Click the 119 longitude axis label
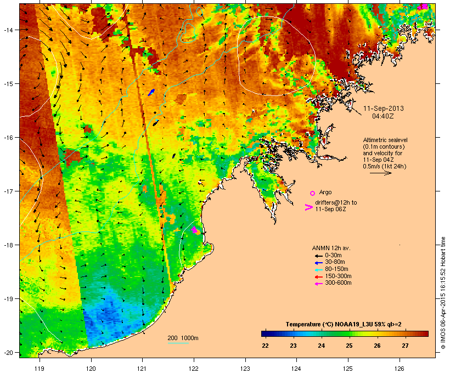This screenshot has height=373, width=450. [40, 369]
